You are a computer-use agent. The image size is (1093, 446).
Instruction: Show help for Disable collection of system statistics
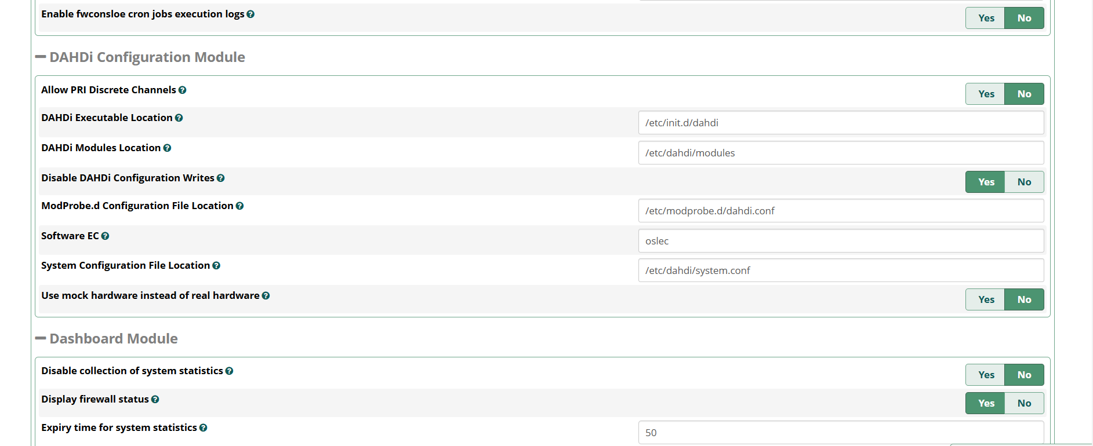[x=229, y=371]
